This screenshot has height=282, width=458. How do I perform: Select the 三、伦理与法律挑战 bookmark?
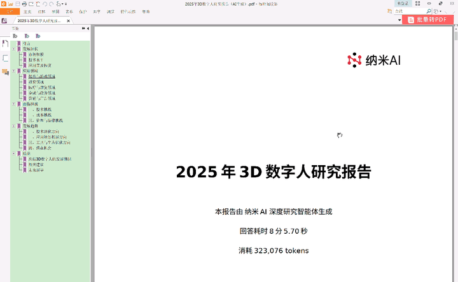46,121
